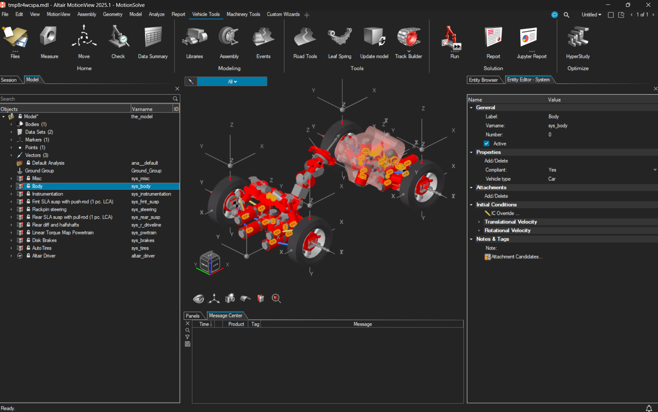Click Add/Delete under Properties
Screen dimensions: 658x412
(x=496, y=161)
